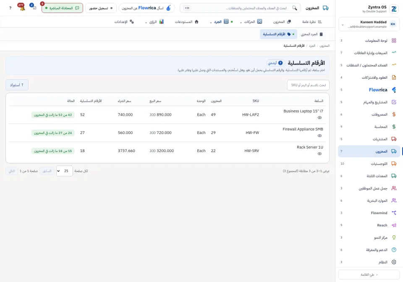Open the المستودعات warehouses tab

tap(186, 22)
